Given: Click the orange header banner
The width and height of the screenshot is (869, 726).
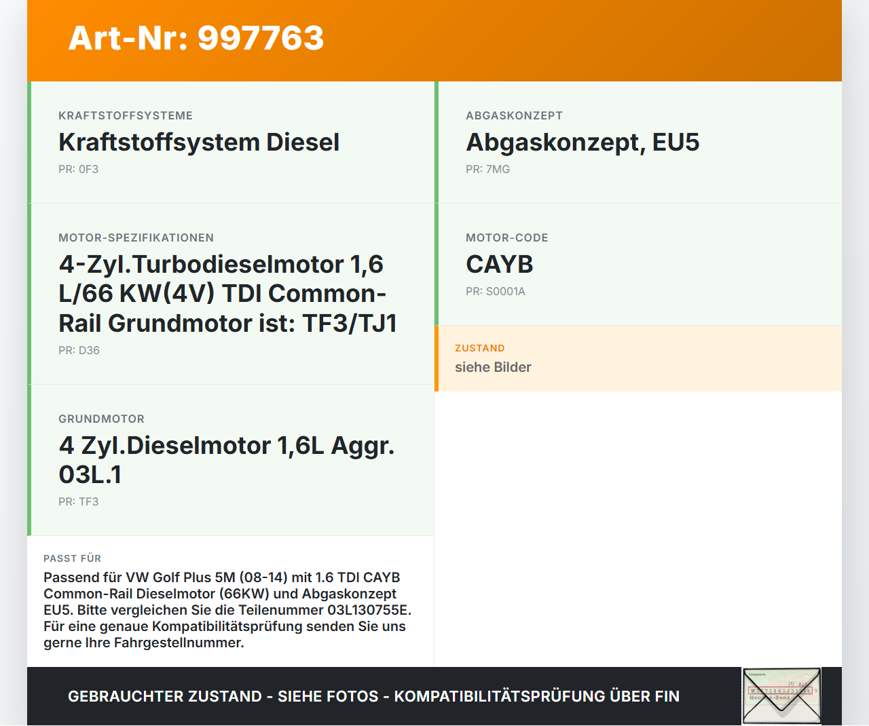Looking at the screenshot, I should pyautogui.click(x=434, y=39).
